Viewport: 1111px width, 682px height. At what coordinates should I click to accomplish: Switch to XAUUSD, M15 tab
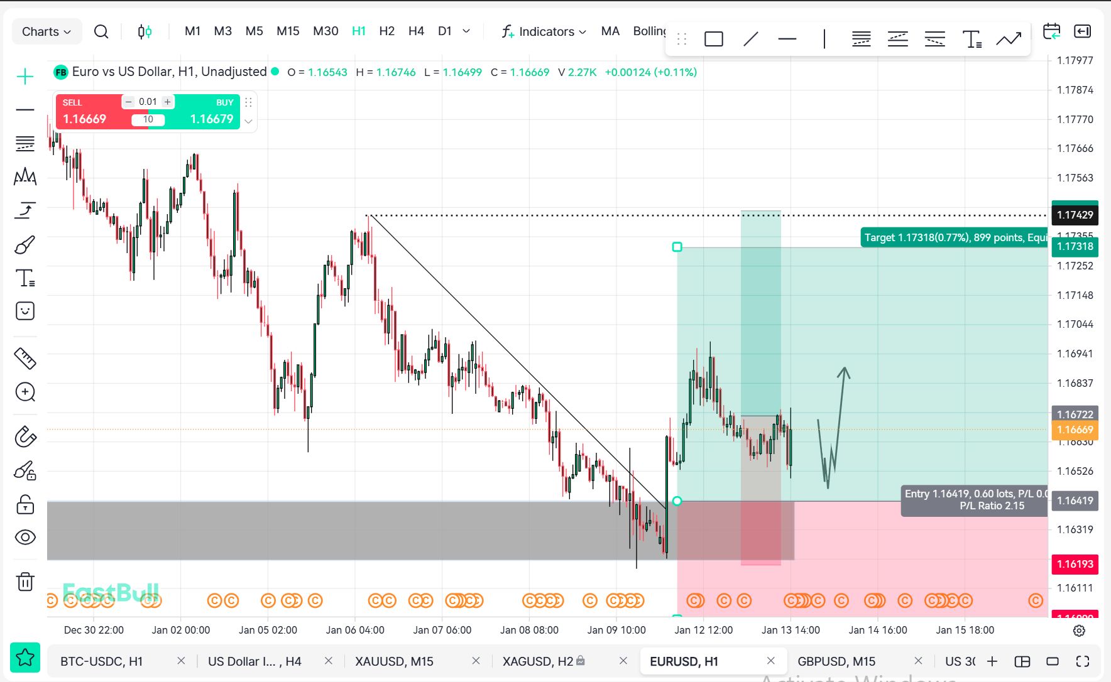[394, 661]
